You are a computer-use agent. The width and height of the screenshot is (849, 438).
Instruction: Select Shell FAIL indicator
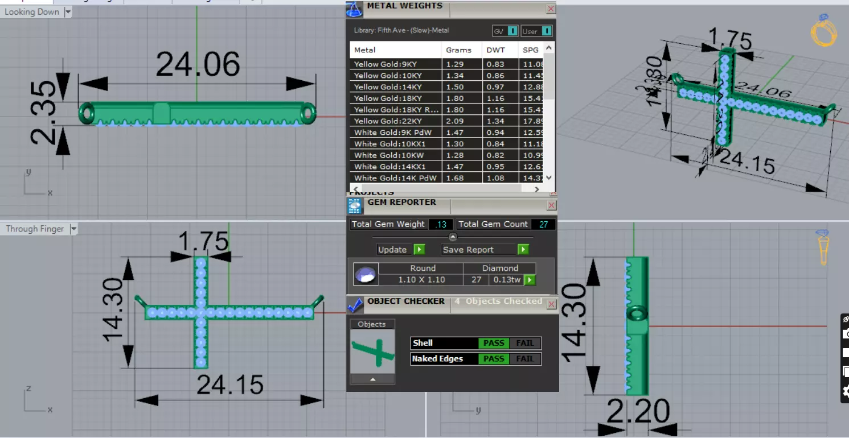(x=525, y=343)
